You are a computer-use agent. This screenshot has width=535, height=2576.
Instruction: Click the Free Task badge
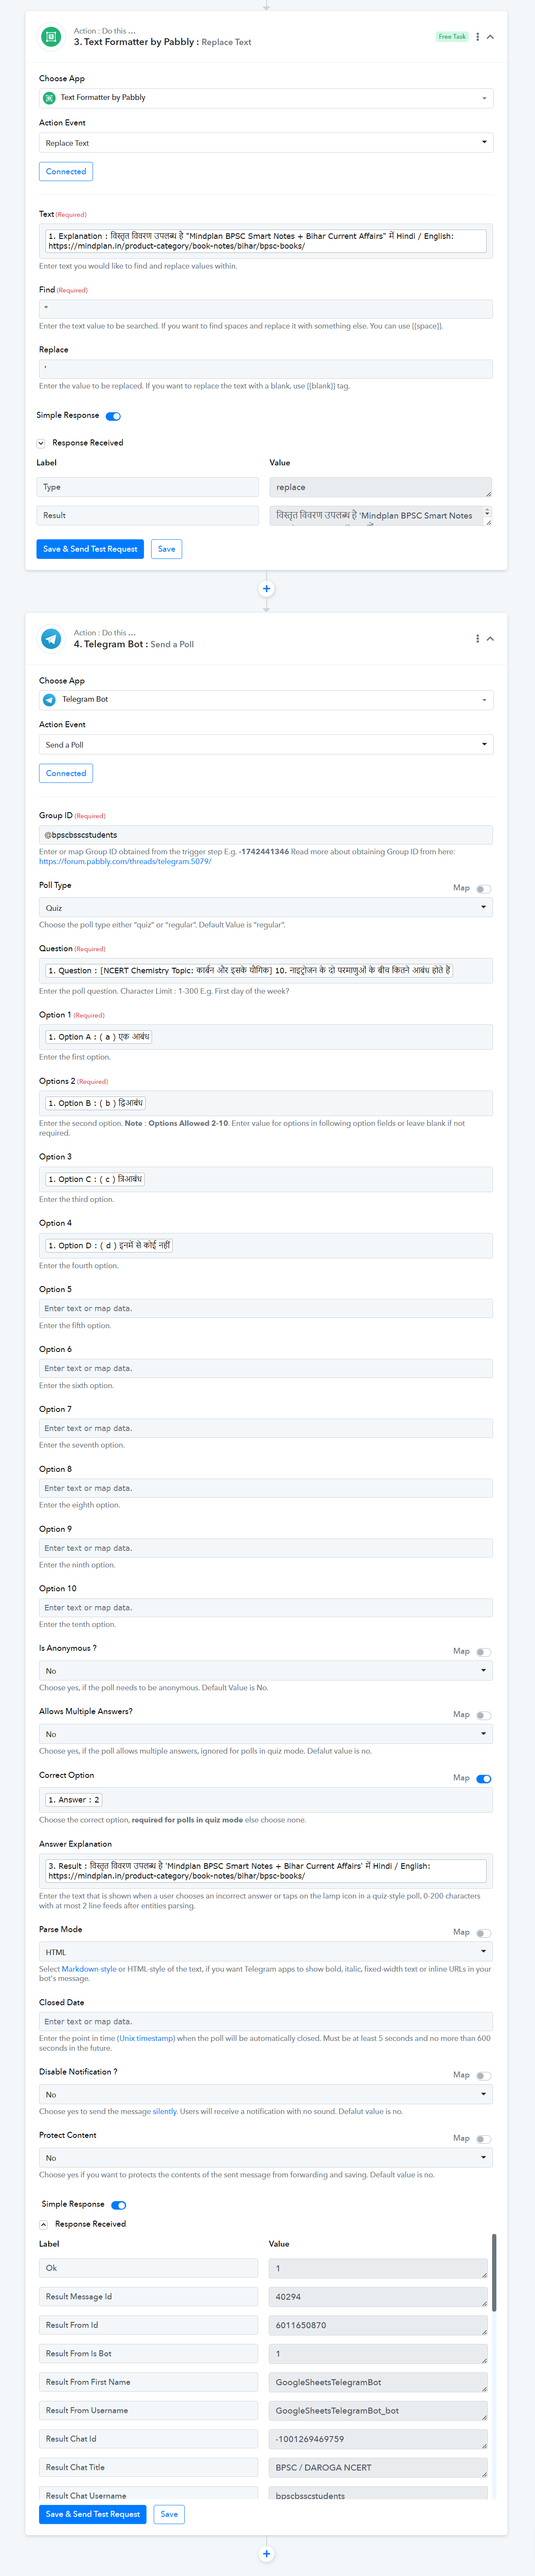point(452,37)
